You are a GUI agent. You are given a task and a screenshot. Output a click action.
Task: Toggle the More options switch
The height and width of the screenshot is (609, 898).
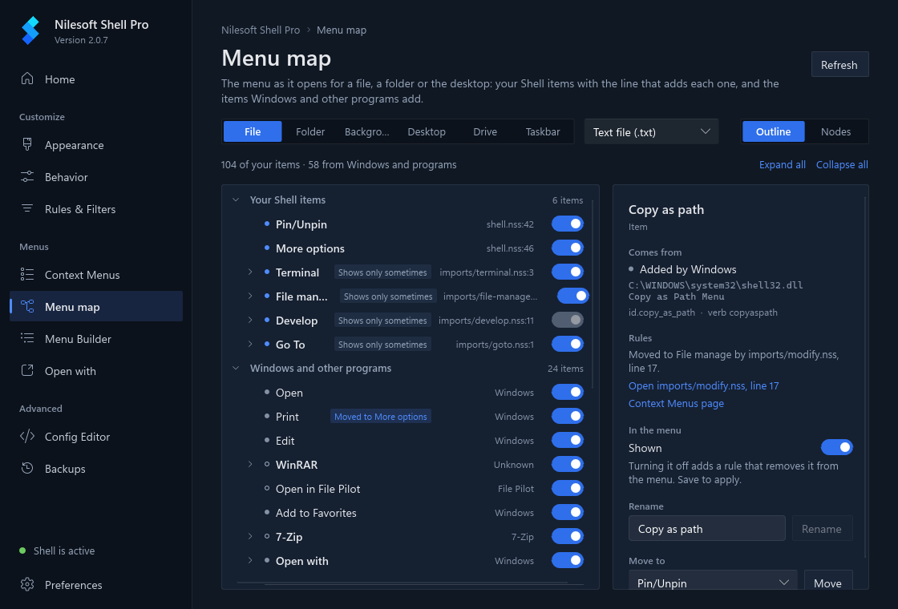(x=567, y=248)
